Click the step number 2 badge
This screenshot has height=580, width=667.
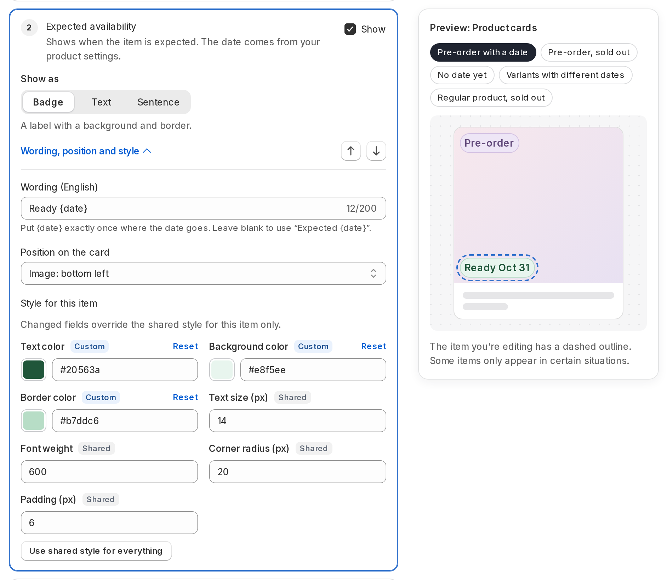pyautogui.click(x=29, y=28)
